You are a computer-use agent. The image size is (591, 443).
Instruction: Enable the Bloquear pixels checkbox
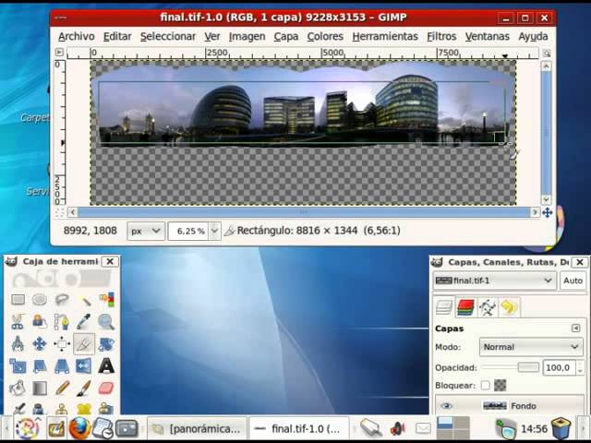(x=486, y=386)
